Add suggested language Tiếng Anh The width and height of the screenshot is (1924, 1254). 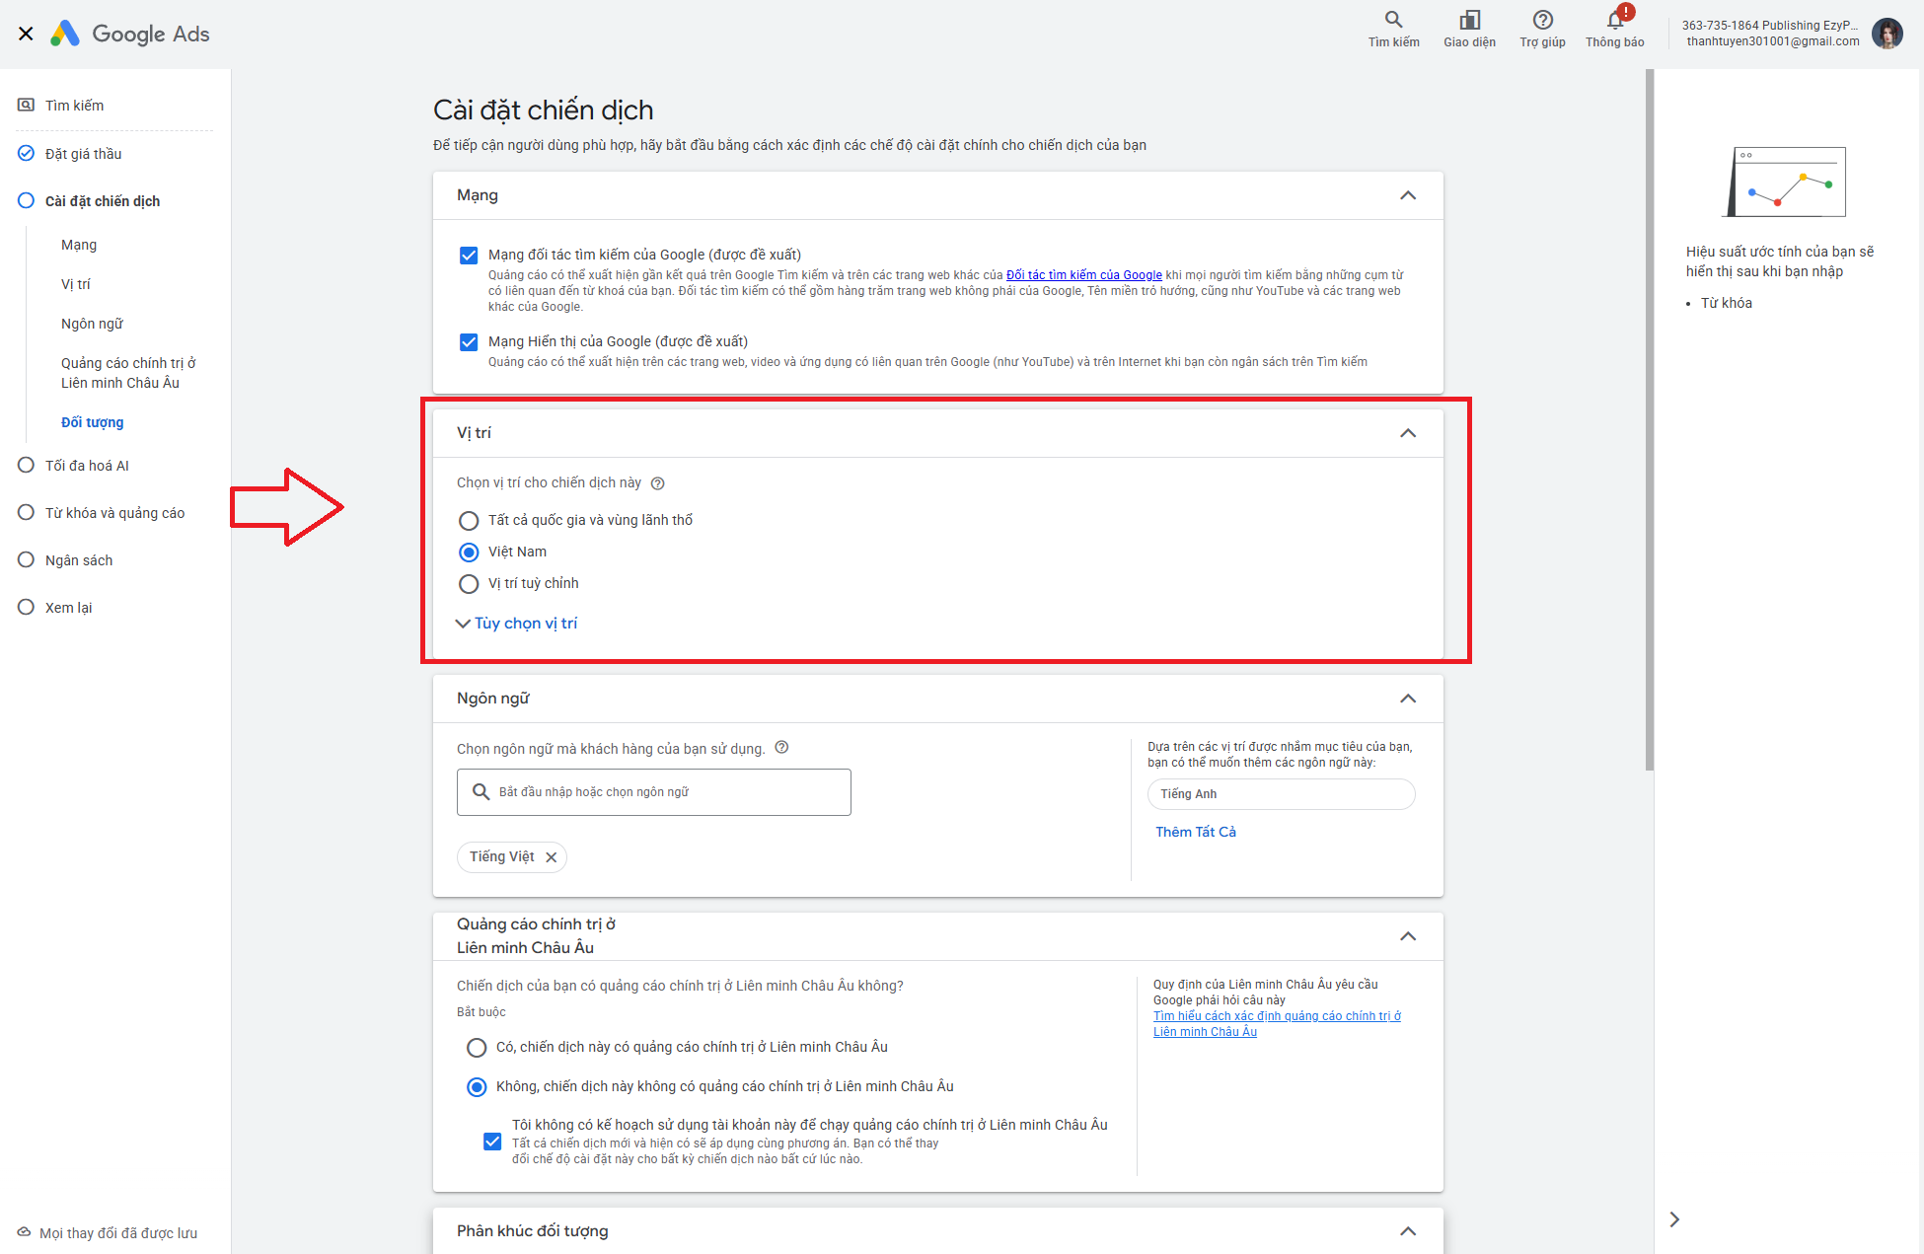pos(1281,794)
